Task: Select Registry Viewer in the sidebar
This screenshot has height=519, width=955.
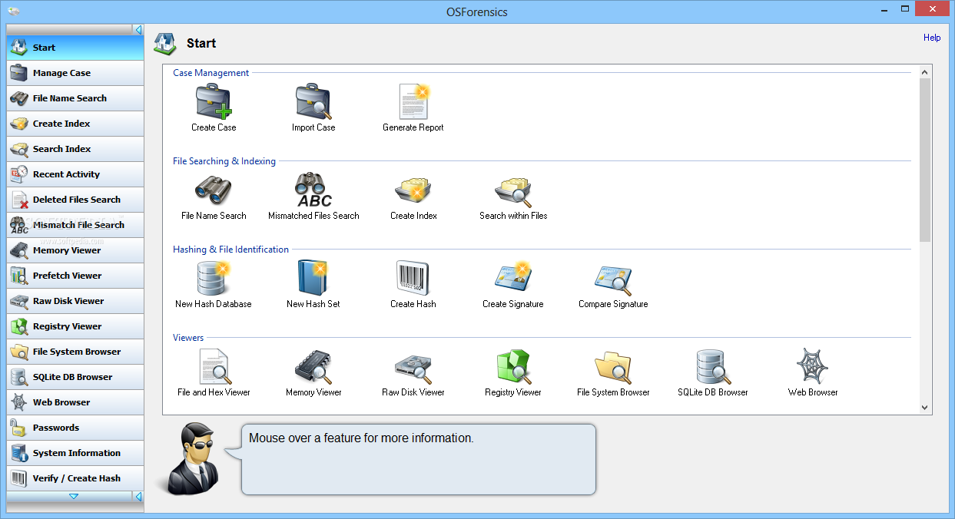Action: point(75,326)
